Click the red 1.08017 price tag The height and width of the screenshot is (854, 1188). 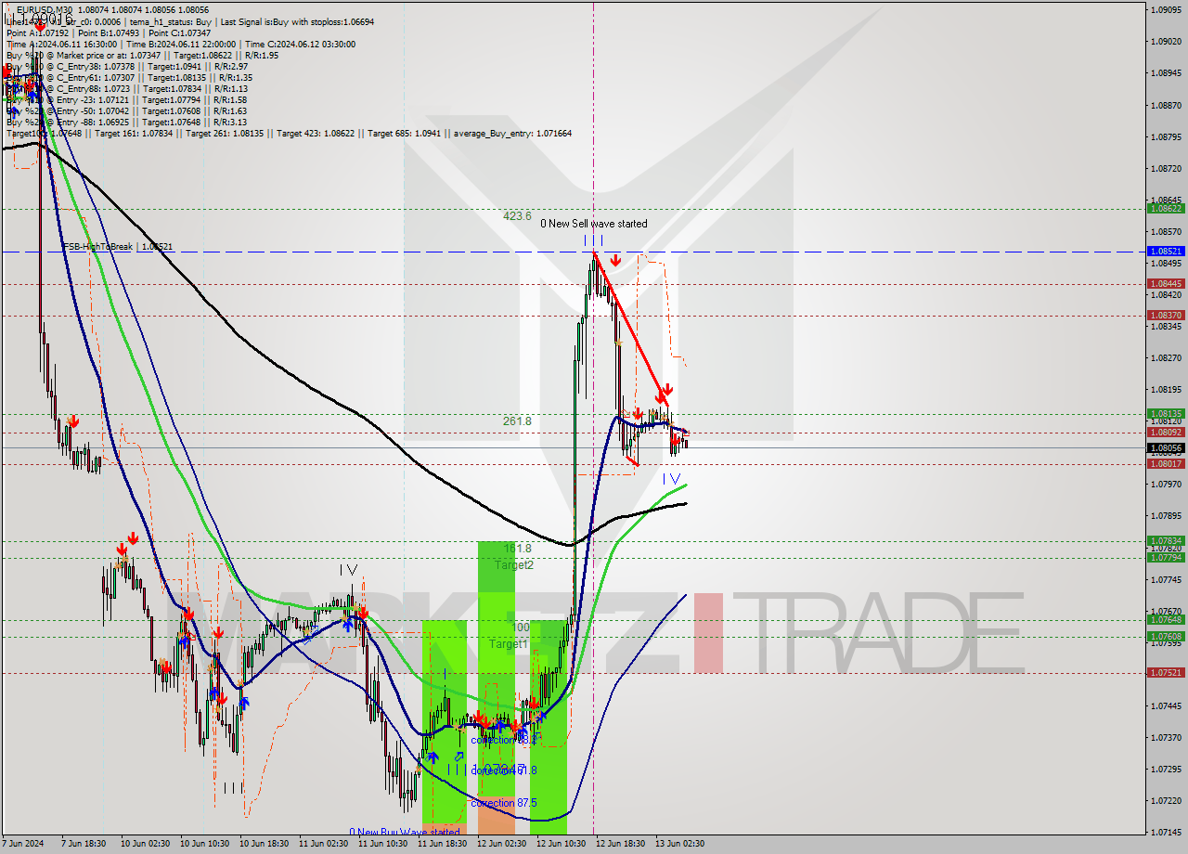pyautogui.click(x=1166, y=464)
